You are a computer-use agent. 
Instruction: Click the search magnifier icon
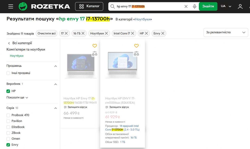(x=112, y=6)
